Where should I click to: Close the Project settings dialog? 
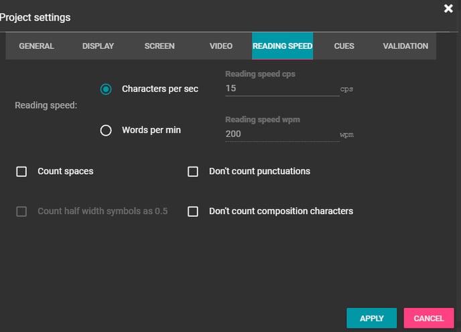pyautogui.click(x=448, y=9)
